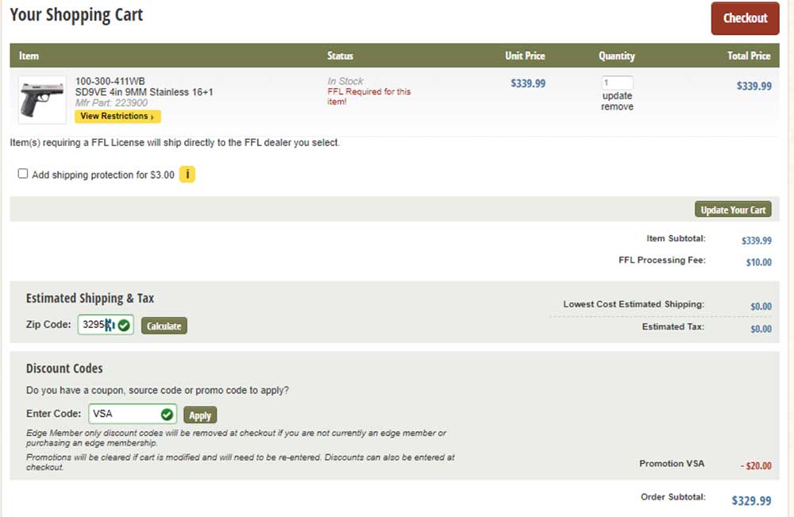This screenshot has height=517, width=794.
Task: Enable the Add shipping protection checkbox
Action: coord(23,174)
